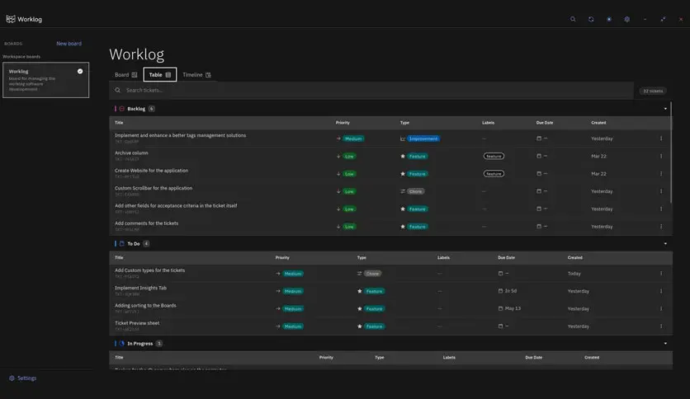The height and width of the screenshot is (399, 690).
Task: Click the due date calendar for Ticket Preview sheet
Action: 500,326
